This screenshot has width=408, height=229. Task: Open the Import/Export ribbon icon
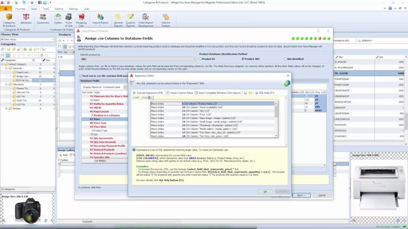(x=100, y=19)
